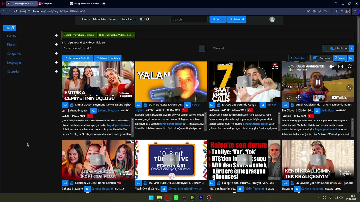
Task: Reload the page
Action: tap(15, 11)
